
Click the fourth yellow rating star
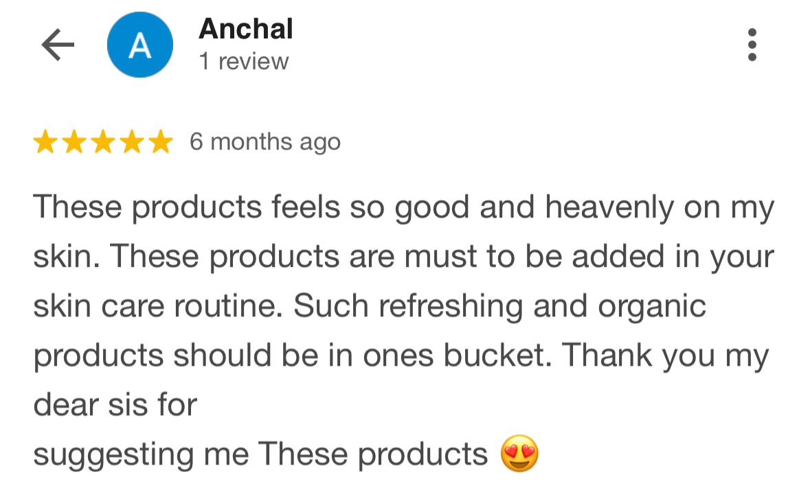131,142
